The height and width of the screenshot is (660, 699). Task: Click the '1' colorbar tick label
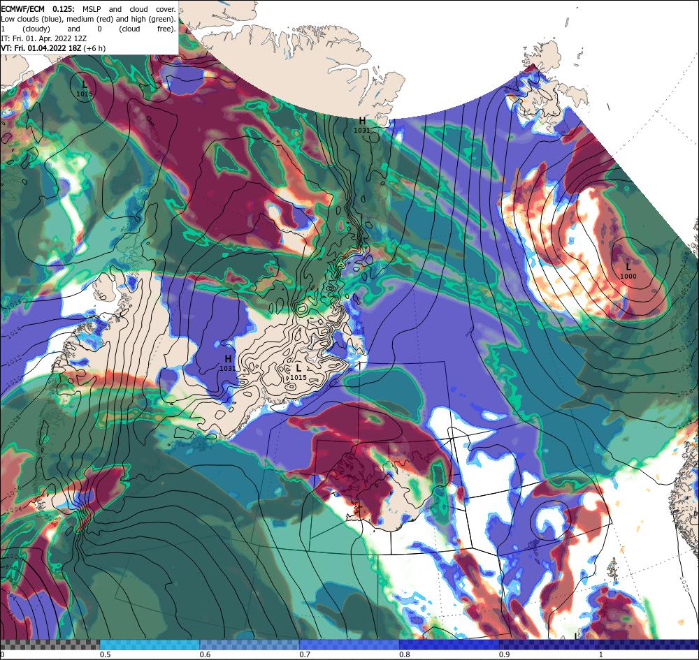601,654
